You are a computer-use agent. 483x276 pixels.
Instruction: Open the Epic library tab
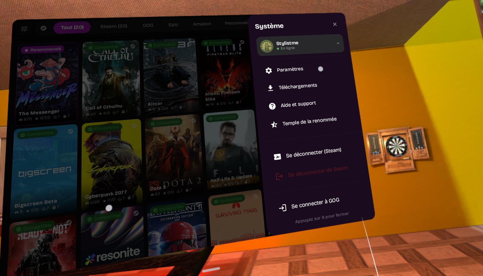[173, 24]
